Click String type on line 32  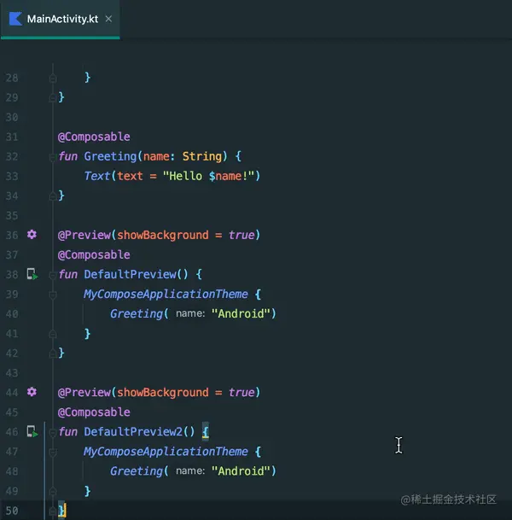tap(202, 156)
